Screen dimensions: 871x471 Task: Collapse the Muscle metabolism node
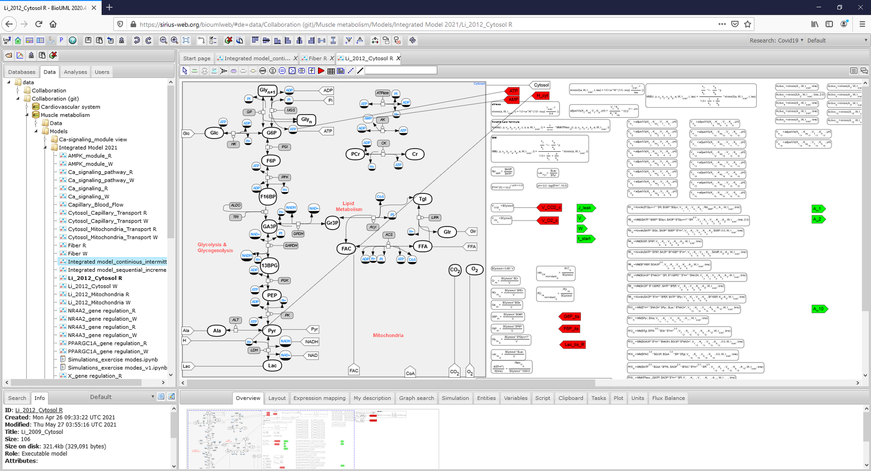click(27, 115)
